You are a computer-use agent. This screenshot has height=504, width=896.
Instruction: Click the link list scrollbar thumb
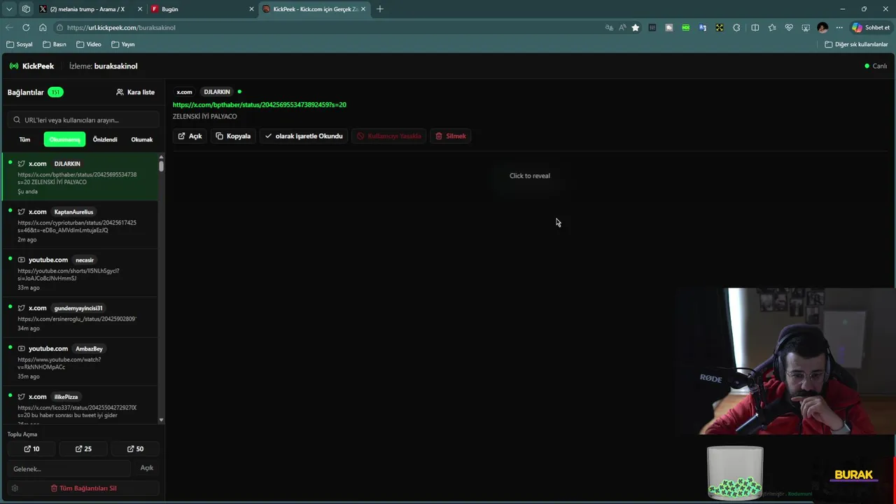[x=162, y=165]
